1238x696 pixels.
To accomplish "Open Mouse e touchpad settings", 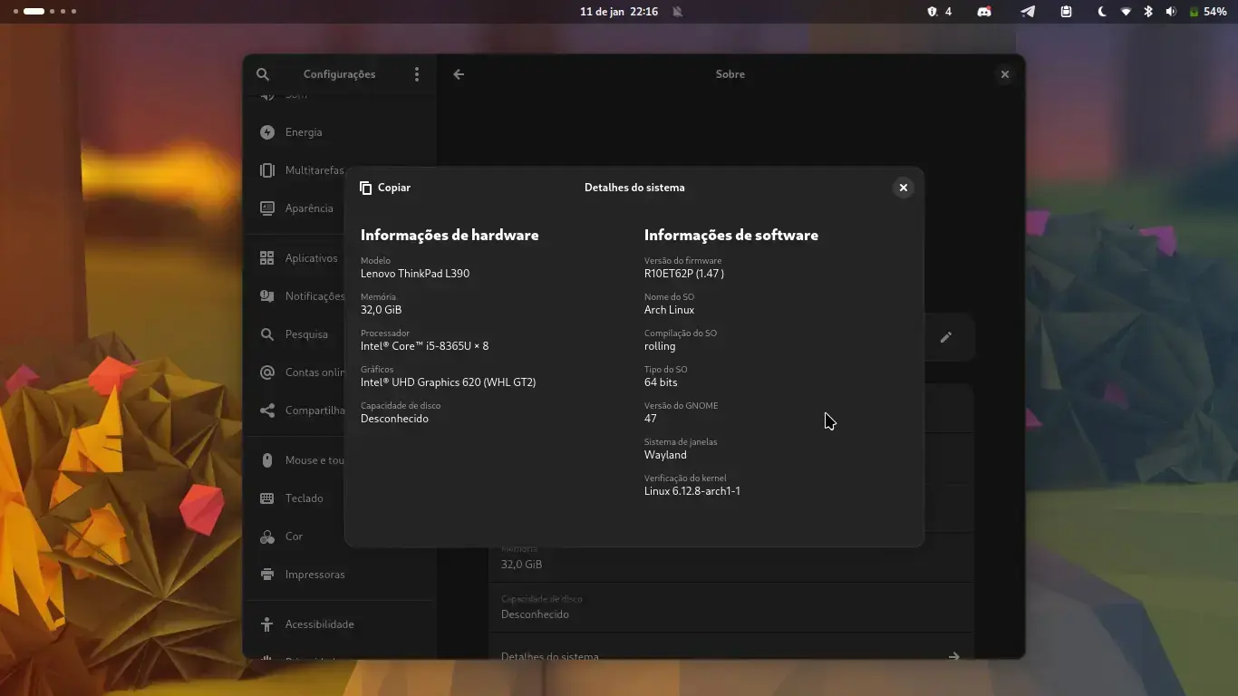I will point(340,460).
